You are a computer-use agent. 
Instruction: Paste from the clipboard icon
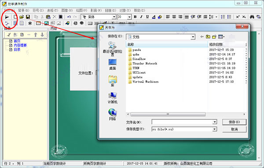48,17
